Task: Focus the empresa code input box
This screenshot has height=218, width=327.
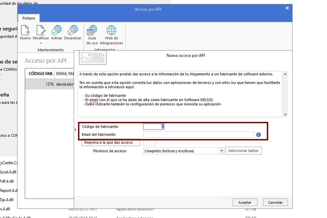Action: pos(150,143)
